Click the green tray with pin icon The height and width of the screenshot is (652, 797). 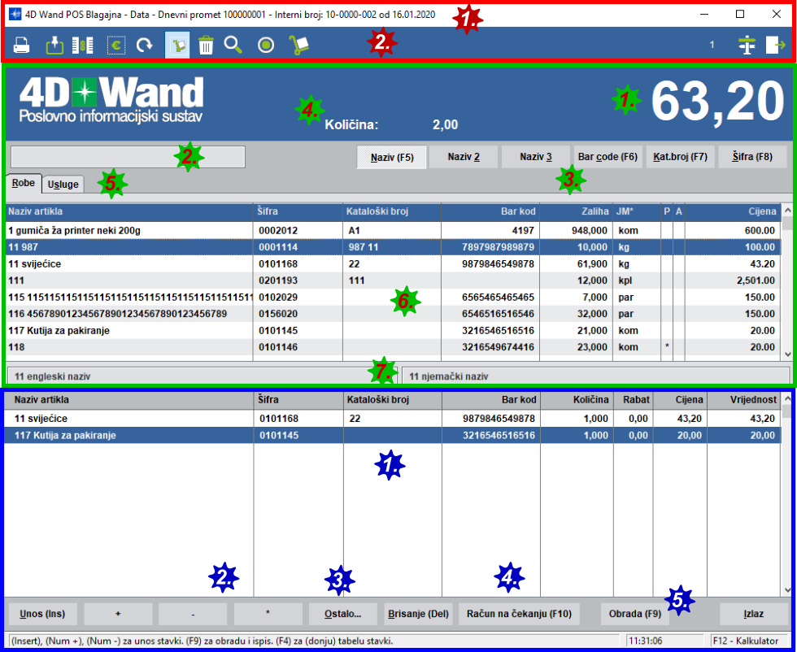(54, 46)
